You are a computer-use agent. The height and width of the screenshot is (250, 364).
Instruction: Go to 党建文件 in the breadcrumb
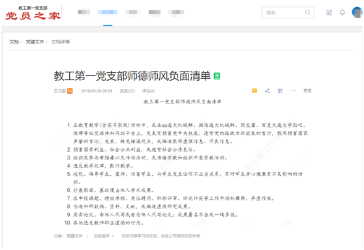(x=35, y=42)
